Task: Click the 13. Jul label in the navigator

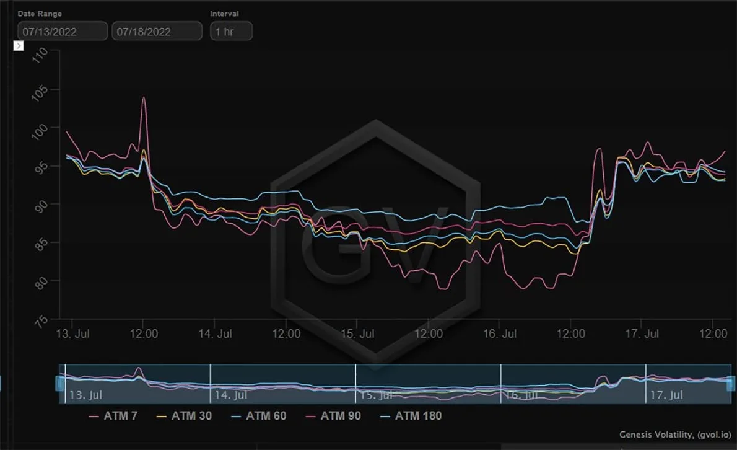Action: [x=85, y=395]
